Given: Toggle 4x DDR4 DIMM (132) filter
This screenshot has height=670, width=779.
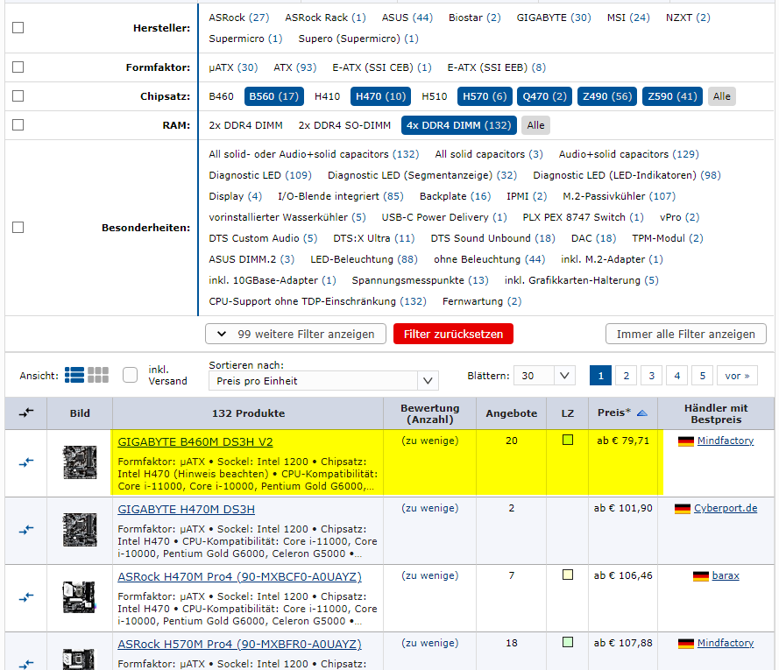Looking at the screenshot, I should click(459, 125).
